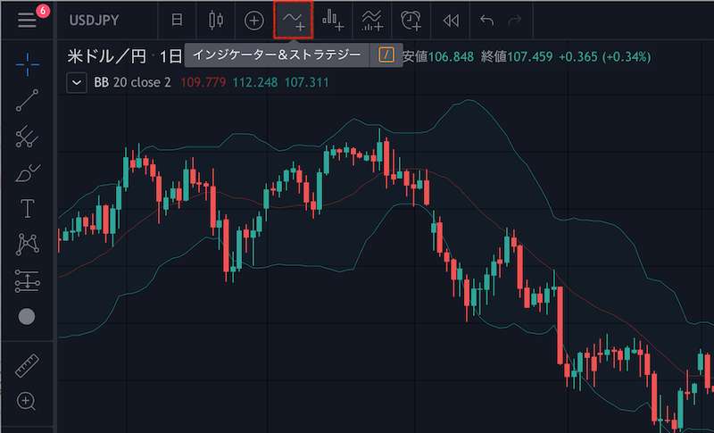Open the candlestick chart type menu
The image size is (714, 433).
tap(214, 20)
